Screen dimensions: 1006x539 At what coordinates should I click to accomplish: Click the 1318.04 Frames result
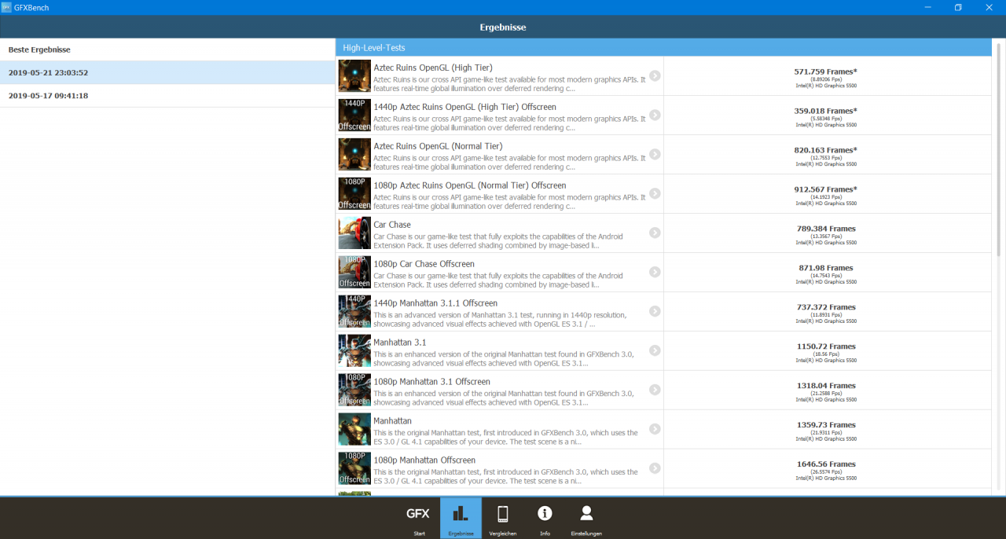[826, 386]
